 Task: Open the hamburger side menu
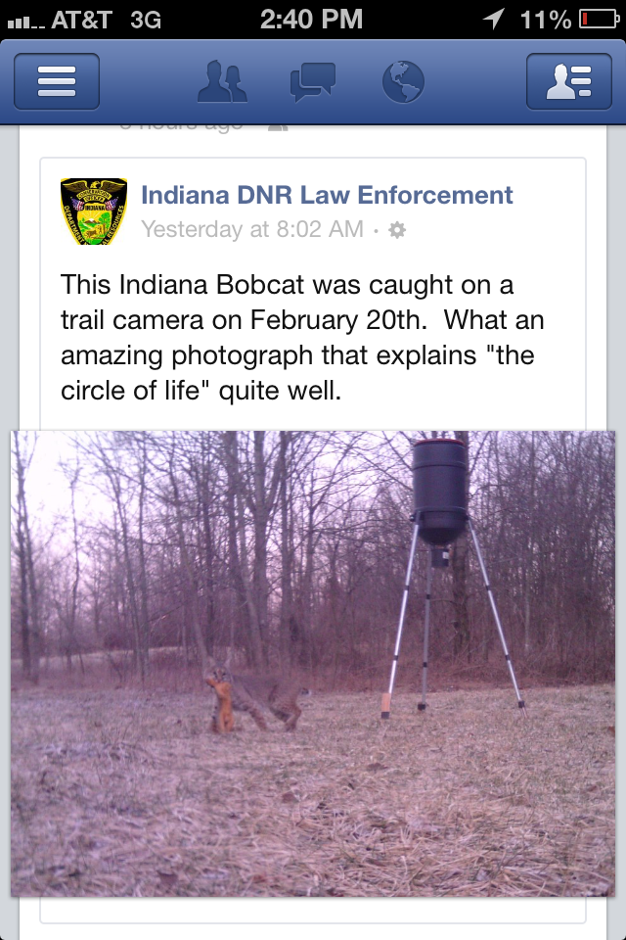[57, 81]
